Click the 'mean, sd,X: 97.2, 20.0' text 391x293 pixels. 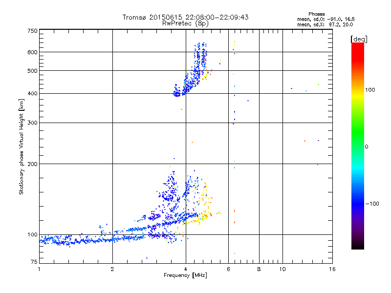[x=325, y=24]
